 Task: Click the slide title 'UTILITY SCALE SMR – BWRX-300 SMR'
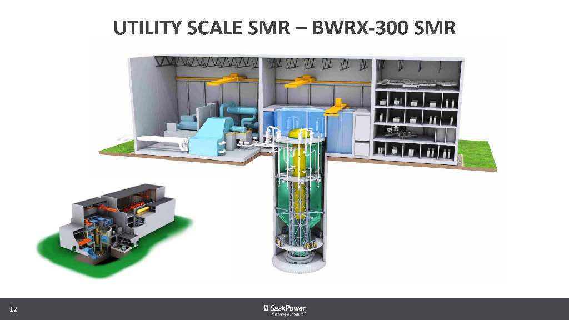pyautogui.click(x=284, y=28)
